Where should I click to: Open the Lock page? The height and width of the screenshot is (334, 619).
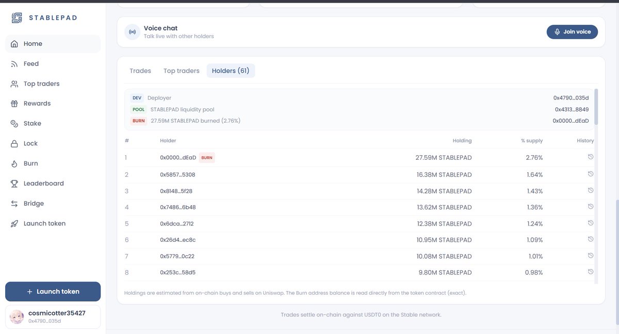(53, 143)
